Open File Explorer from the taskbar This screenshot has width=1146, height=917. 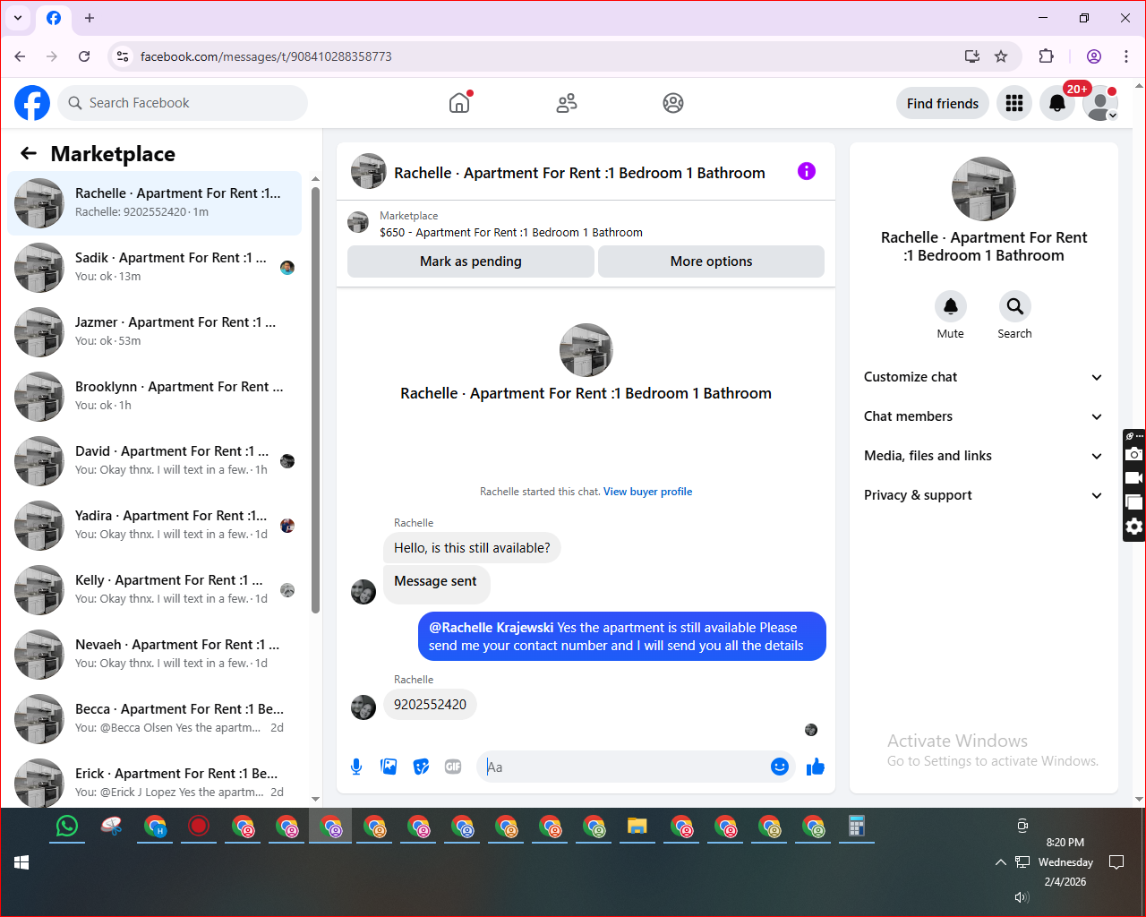pyautogui.click(x=637, y=826)
